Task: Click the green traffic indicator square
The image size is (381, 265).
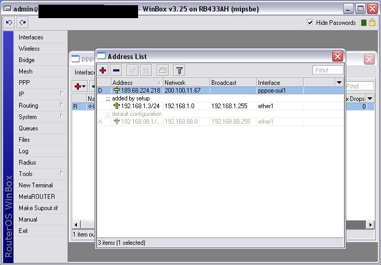Action: point(364,23)
